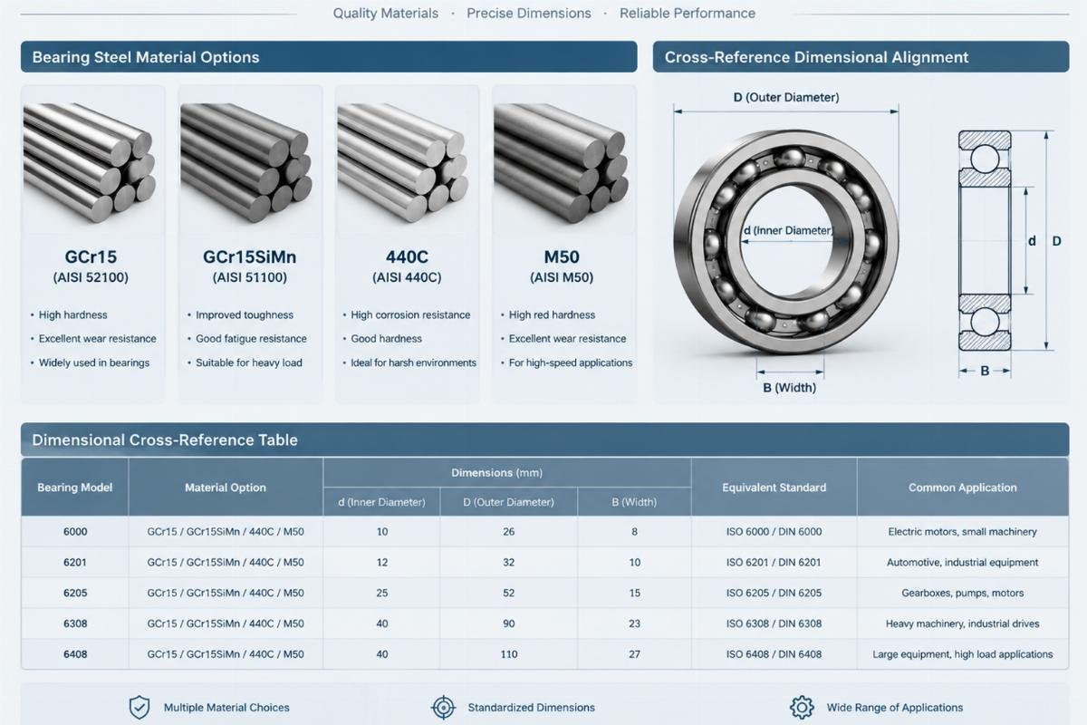The height and width of the screenshot is (725, 1087).
Task: Click Large equipment, high load applications cell
Action: pos(963,654)
